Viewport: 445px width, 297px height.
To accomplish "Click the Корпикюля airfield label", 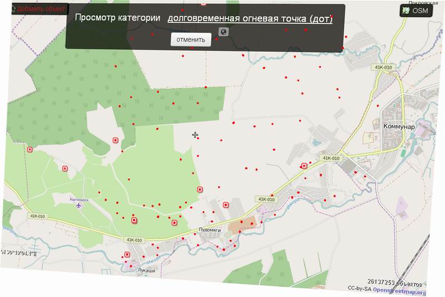I will pyautogui.click(x=80, y=198).
